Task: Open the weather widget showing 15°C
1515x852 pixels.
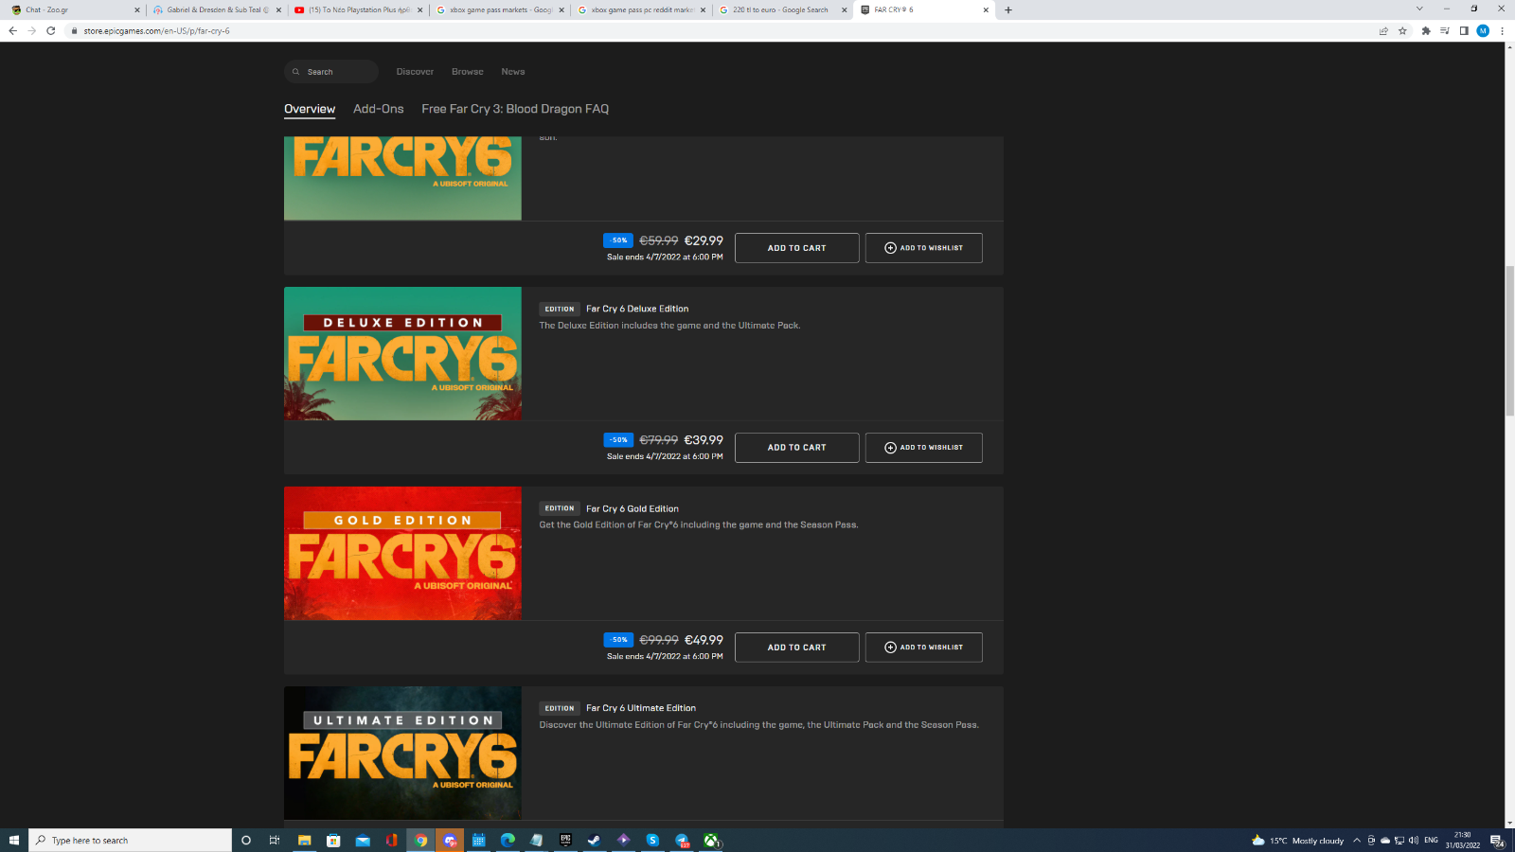Action: pyautogui.click(x=1298, y=840)
